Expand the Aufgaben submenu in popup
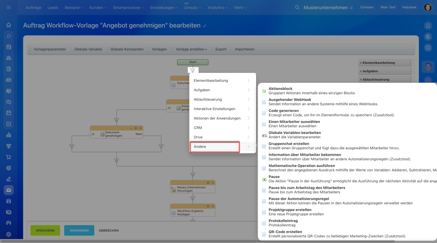This screenshot has width=437, height=243. (x=223, y=90)
